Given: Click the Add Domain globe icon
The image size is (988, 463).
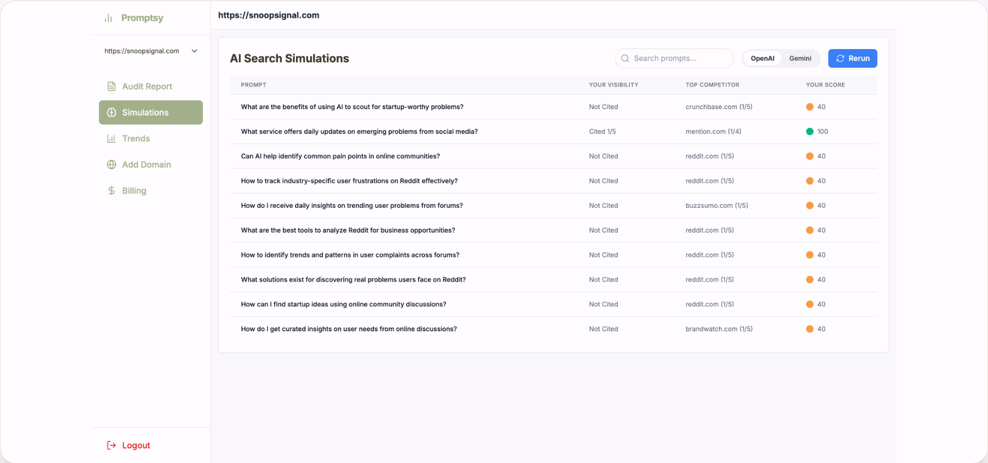Looking at the screenshot, I should [x=111, y=165].
